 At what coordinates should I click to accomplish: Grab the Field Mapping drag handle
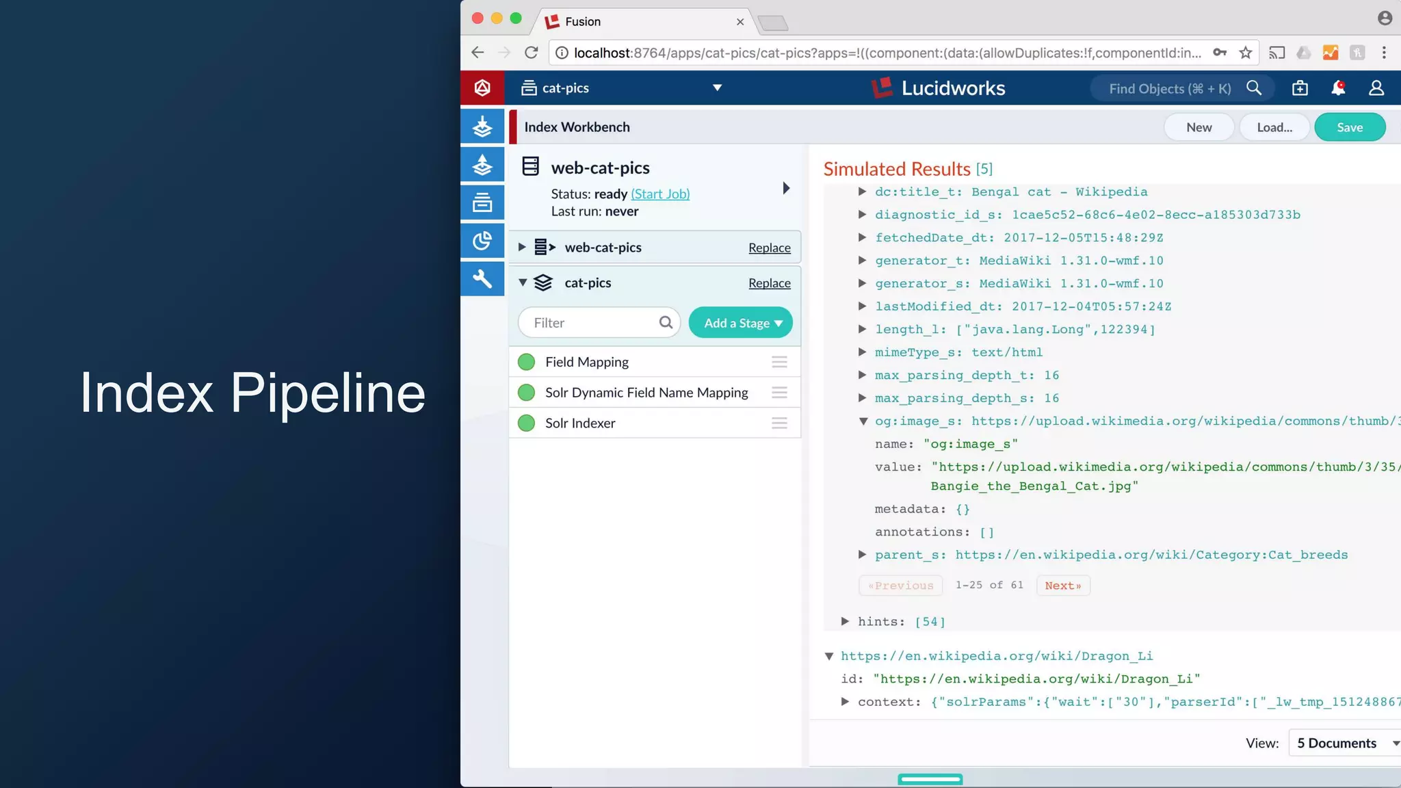coord(779,362)
